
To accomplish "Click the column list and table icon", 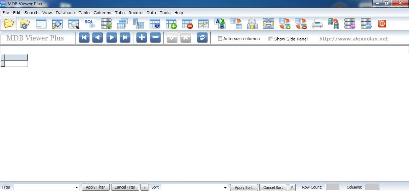I will click(x=138, y=24).
